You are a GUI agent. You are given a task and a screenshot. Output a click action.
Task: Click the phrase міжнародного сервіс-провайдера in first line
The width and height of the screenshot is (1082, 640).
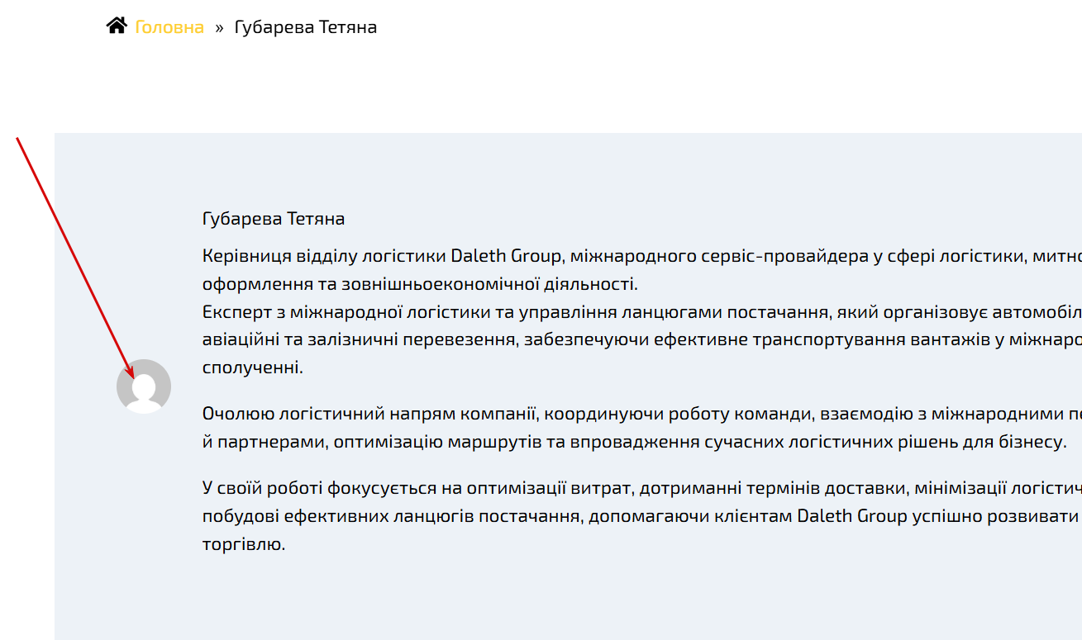point(719,255)
